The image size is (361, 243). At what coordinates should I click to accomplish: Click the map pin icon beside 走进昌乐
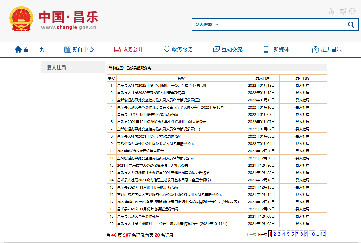[316, 49]
